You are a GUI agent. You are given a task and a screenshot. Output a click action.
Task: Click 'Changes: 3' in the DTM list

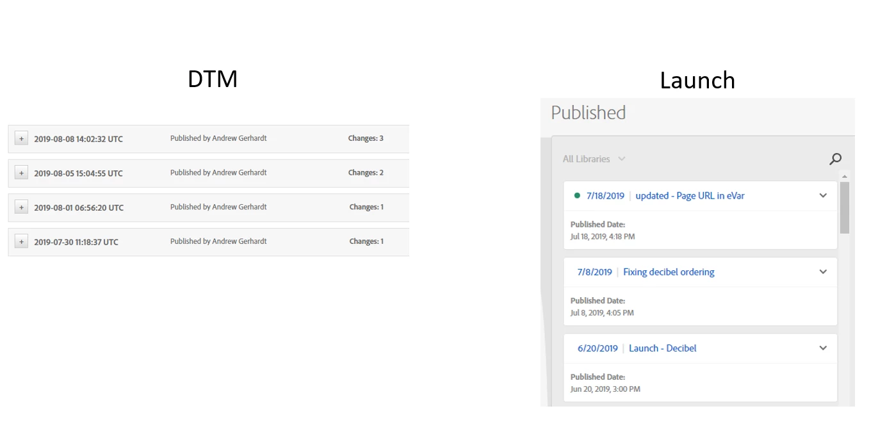pyautogui.click(x=366, y=138)
